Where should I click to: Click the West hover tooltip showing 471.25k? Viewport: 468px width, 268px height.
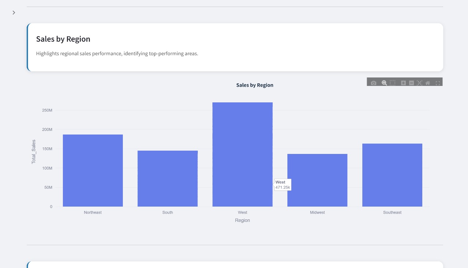click(283, 185)
